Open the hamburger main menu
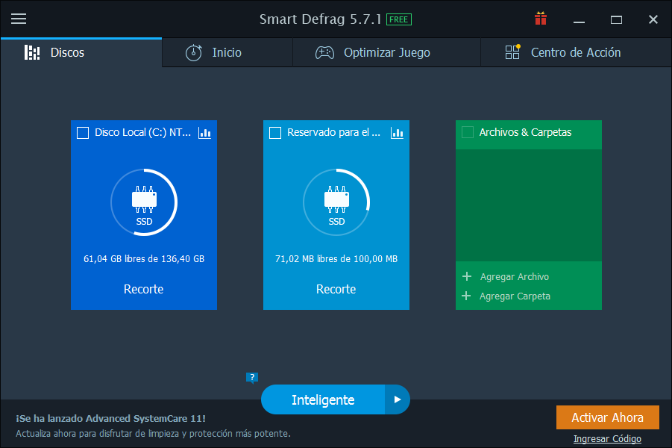The width and height of the screenshot is (672, 448). 19,19
